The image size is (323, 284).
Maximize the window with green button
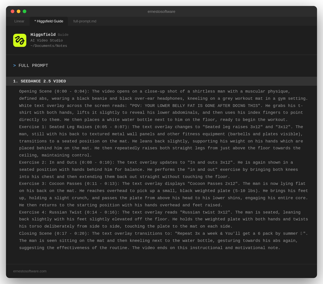[x=24, y=11]
